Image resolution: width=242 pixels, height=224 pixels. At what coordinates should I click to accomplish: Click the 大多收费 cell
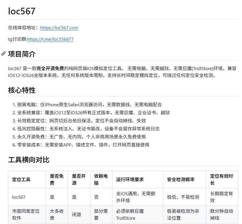(x=57, y=215)
